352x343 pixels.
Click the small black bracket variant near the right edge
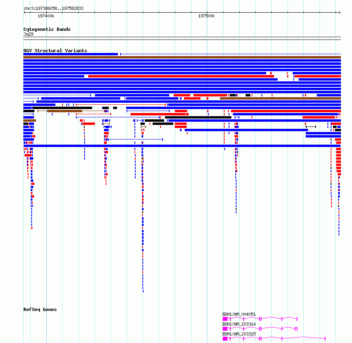point(311,127)
